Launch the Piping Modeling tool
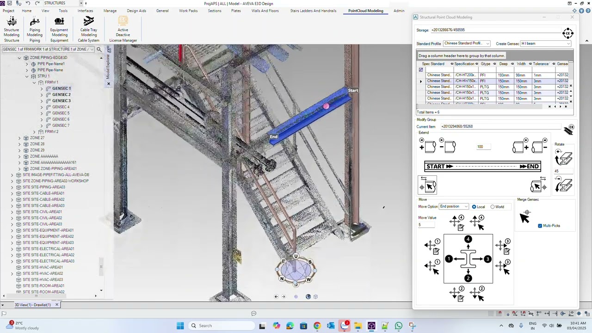 pyautogui.click(x=35, y=29)
